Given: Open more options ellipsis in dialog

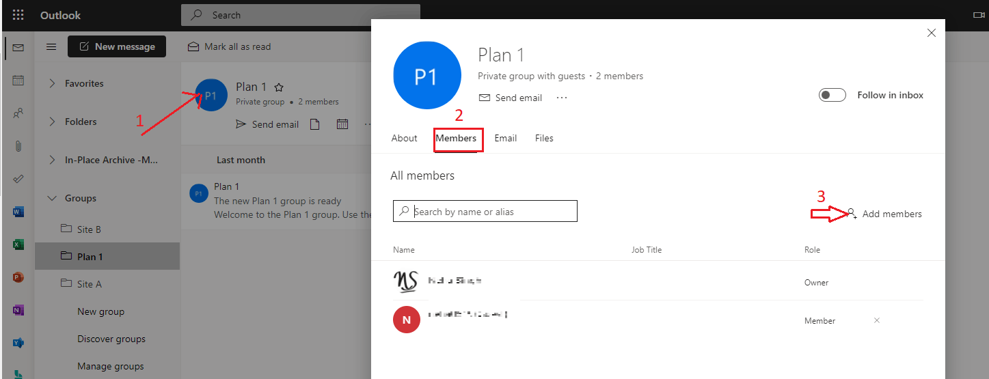Looking at the screenshot, I should [x=562, y=98].
